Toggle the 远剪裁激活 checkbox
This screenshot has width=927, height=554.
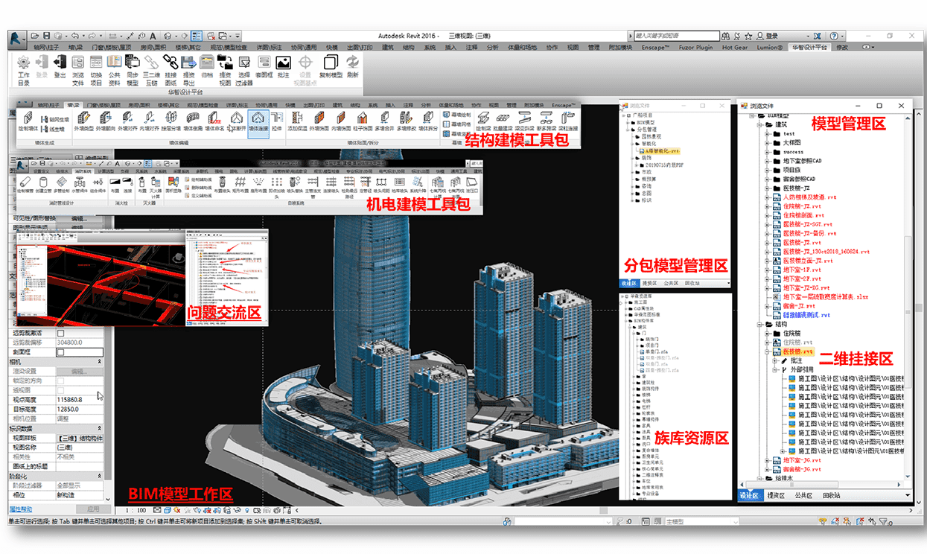61,333
